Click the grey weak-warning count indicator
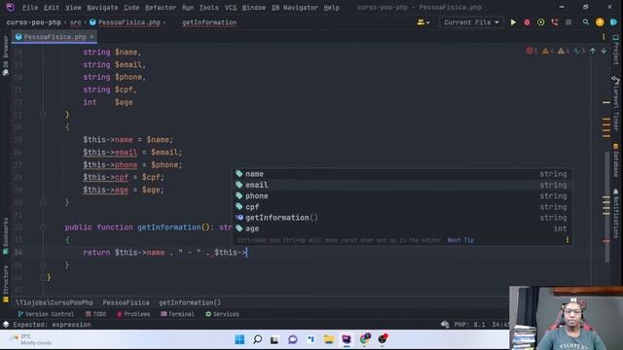The height and width of the screenshot is (350, 623). point(564,51)
